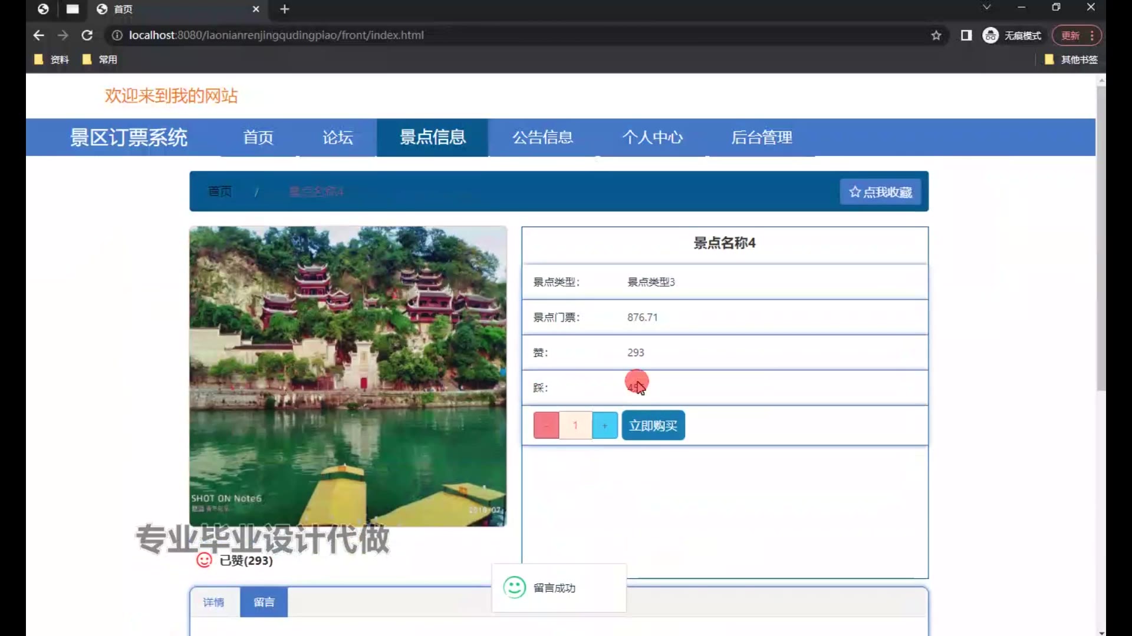Click the scrollbar down arrow

click(1101, 632)
